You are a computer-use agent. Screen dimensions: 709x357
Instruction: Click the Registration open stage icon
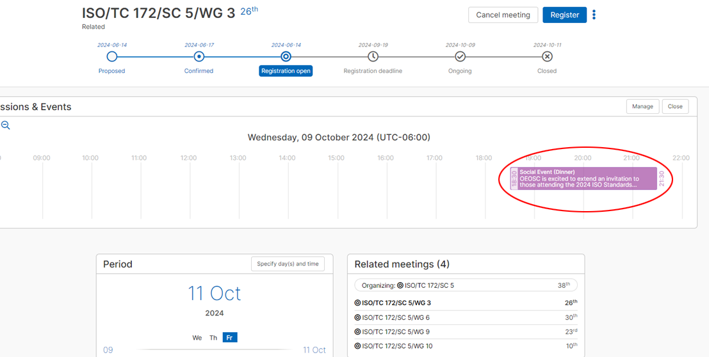pyautogui.click(x=286, y=56)
